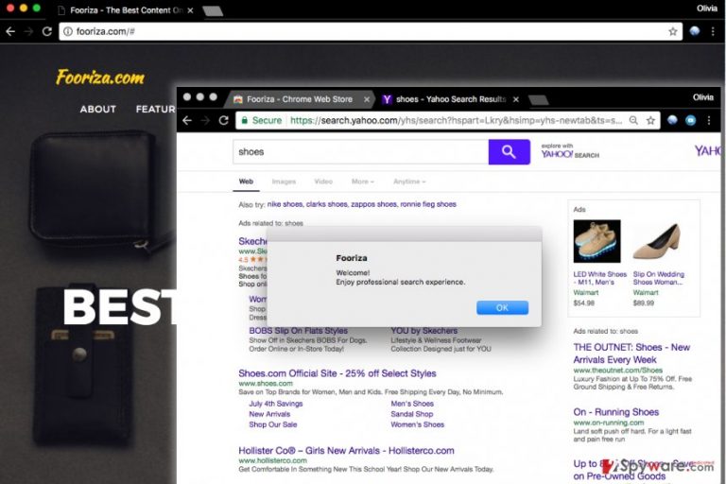Open On - Running Shoes ad link

615,412
